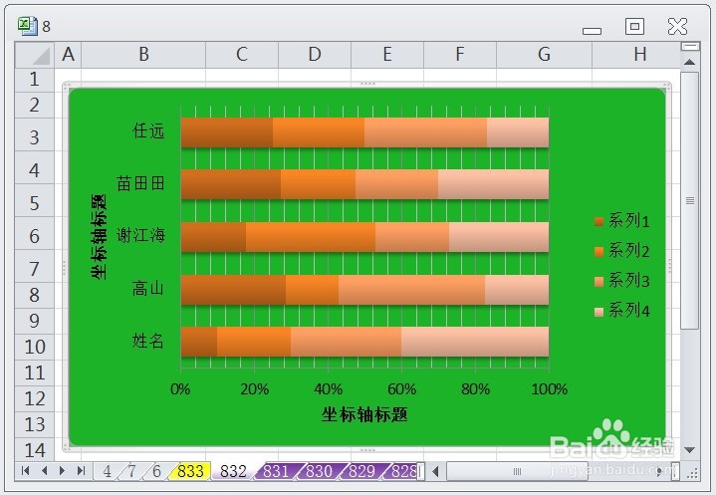Select column H header
The image size is (716, 495).
pyautogui.click(x=636, y=55)
